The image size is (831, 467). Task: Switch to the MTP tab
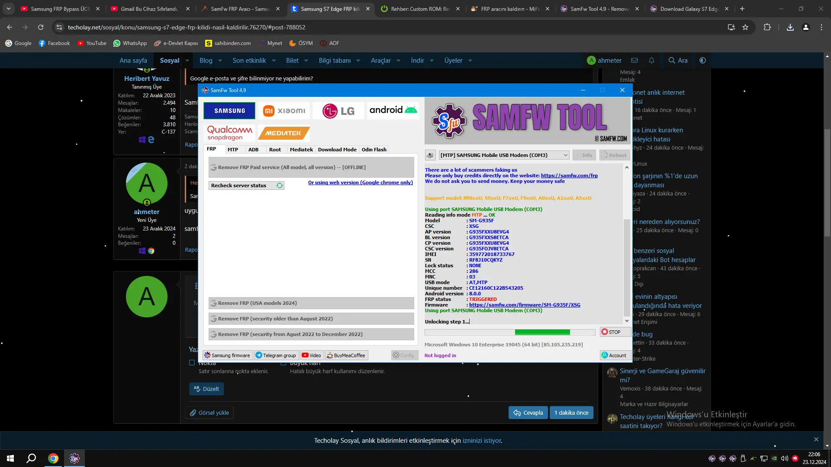coord(233,150)
